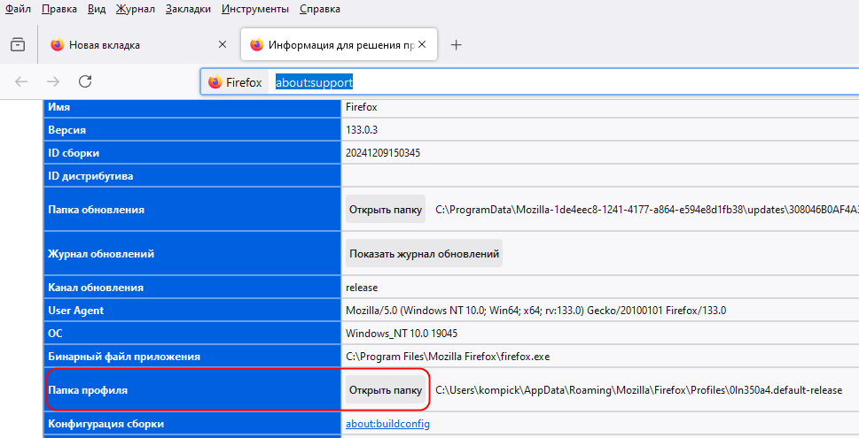Click the ID сборки row header
859x438 pixels.
192,153
